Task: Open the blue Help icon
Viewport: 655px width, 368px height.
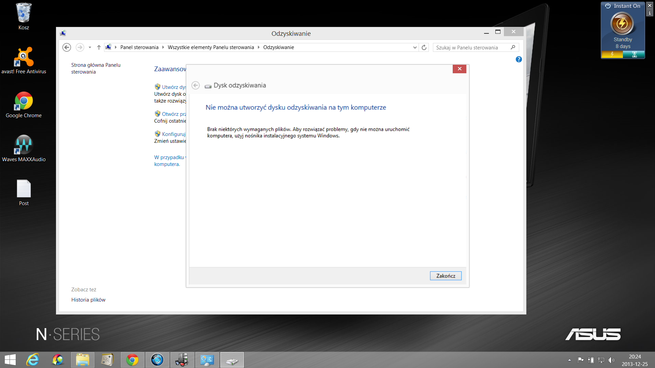Action: 519,59
